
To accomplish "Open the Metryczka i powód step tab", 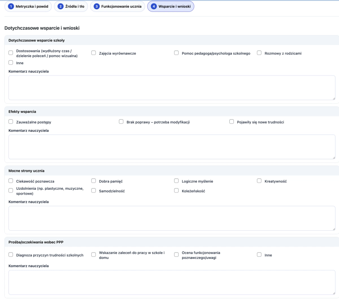I will coord(28,6).
